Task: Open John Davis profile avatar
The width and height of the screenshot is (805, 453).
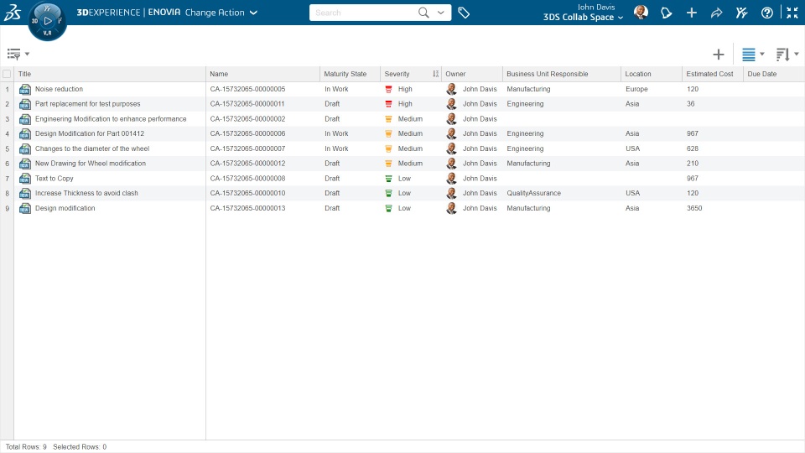Action: [641, 13]
